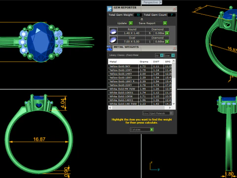Select the Yellow Gold:18KY row
The width and height of the screenshot is (237, 178).
point(140,78)
